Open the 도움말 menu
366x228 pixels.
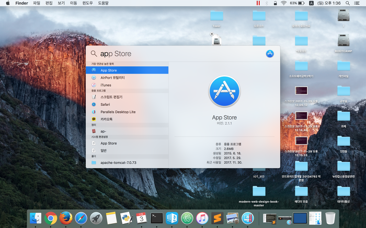pyautogui.click(x=103, y=3)
